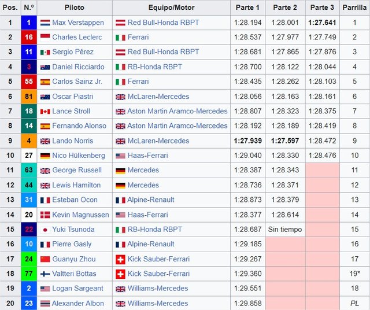This screenshot has height=310, width=370.
Task: Open the Red Bull-Honda RBPT link in Sergio Pérez's row
Action: coord(163,51)
